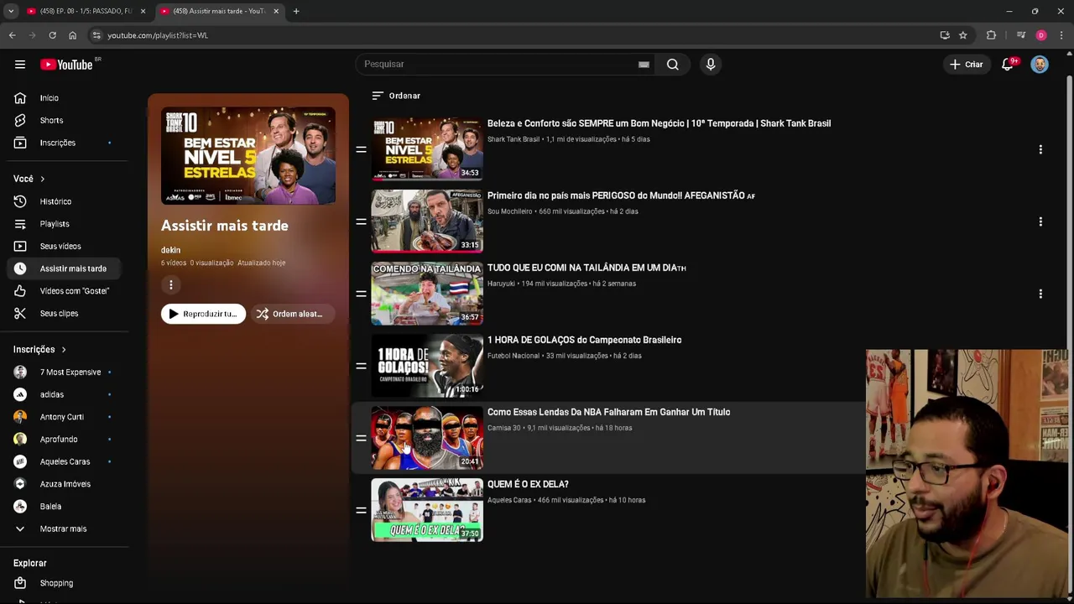The image size is (1074, 604).
Task: Reload the page in Chrome
Action: [52, 35]
